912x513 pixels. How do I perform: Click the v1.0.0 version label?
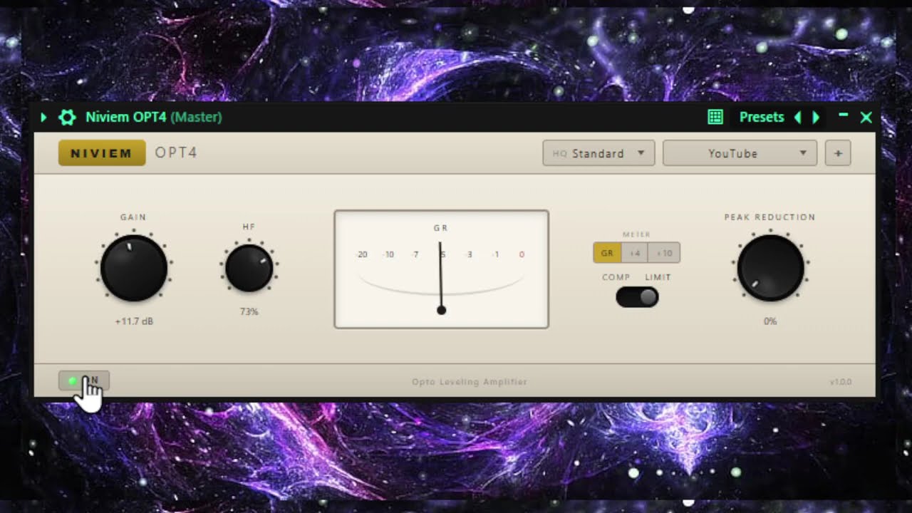[841, 382]
